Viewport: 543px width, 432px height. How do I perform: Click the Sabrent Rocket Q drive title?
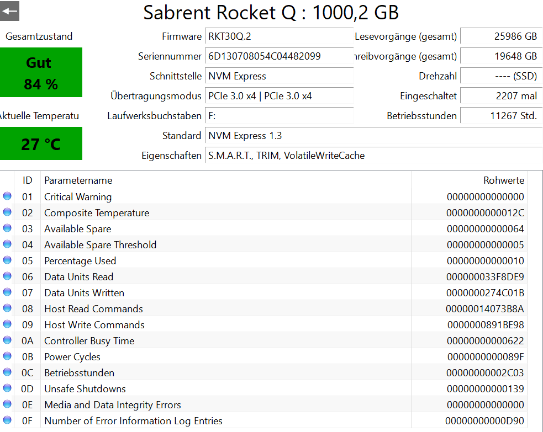271,13
